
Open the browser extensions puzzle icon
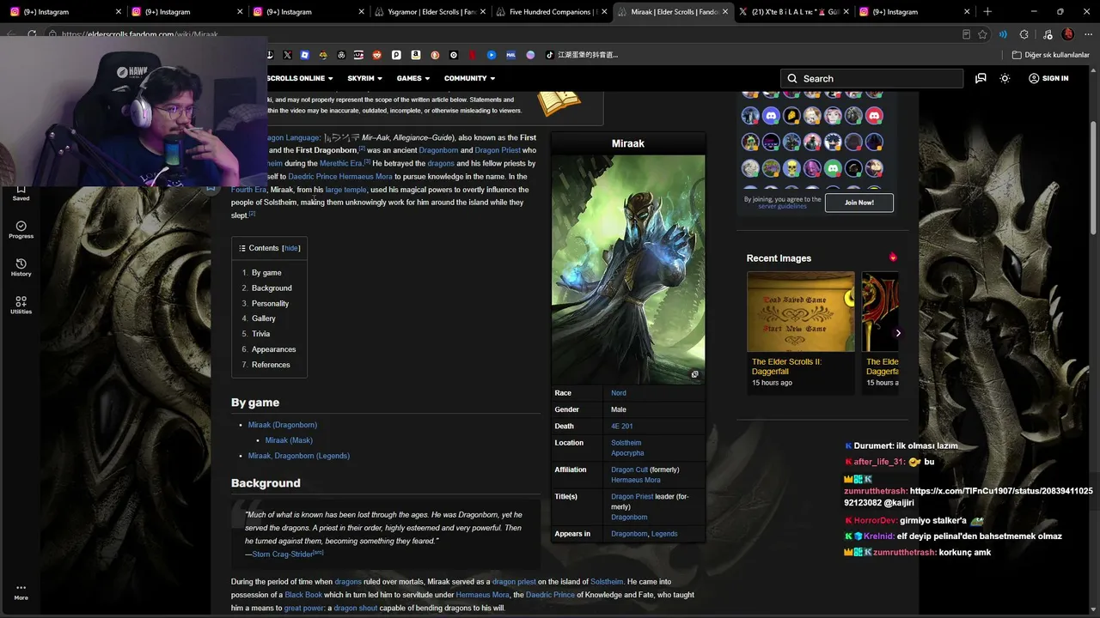tap(1024, 34)
